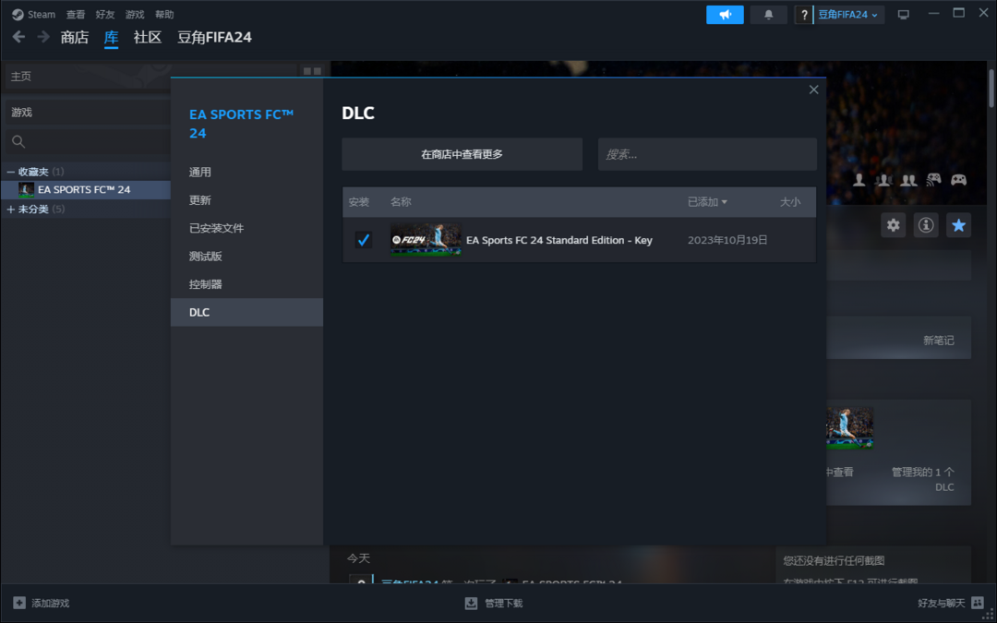Open 好友与聊天 at bottom right
This screenshot has width=997, height=623.
(x=951, y=603)
